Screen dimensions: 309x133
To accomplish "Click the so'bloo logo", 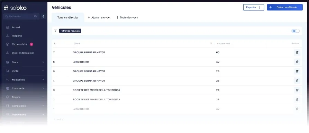I will pos(15,8).
